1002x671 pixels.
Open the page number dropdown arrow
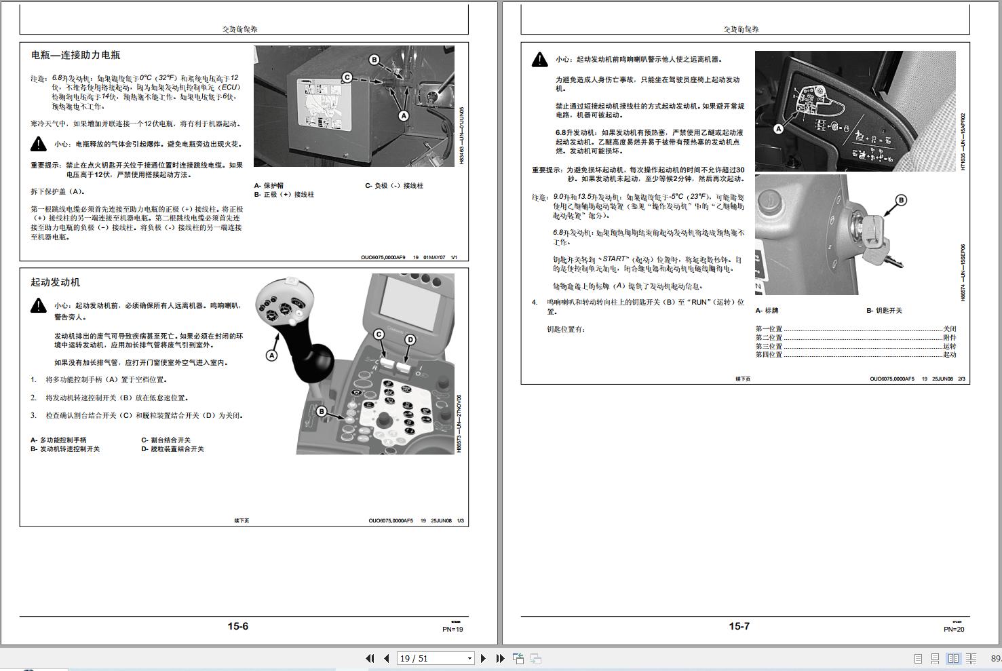[469, 658]
